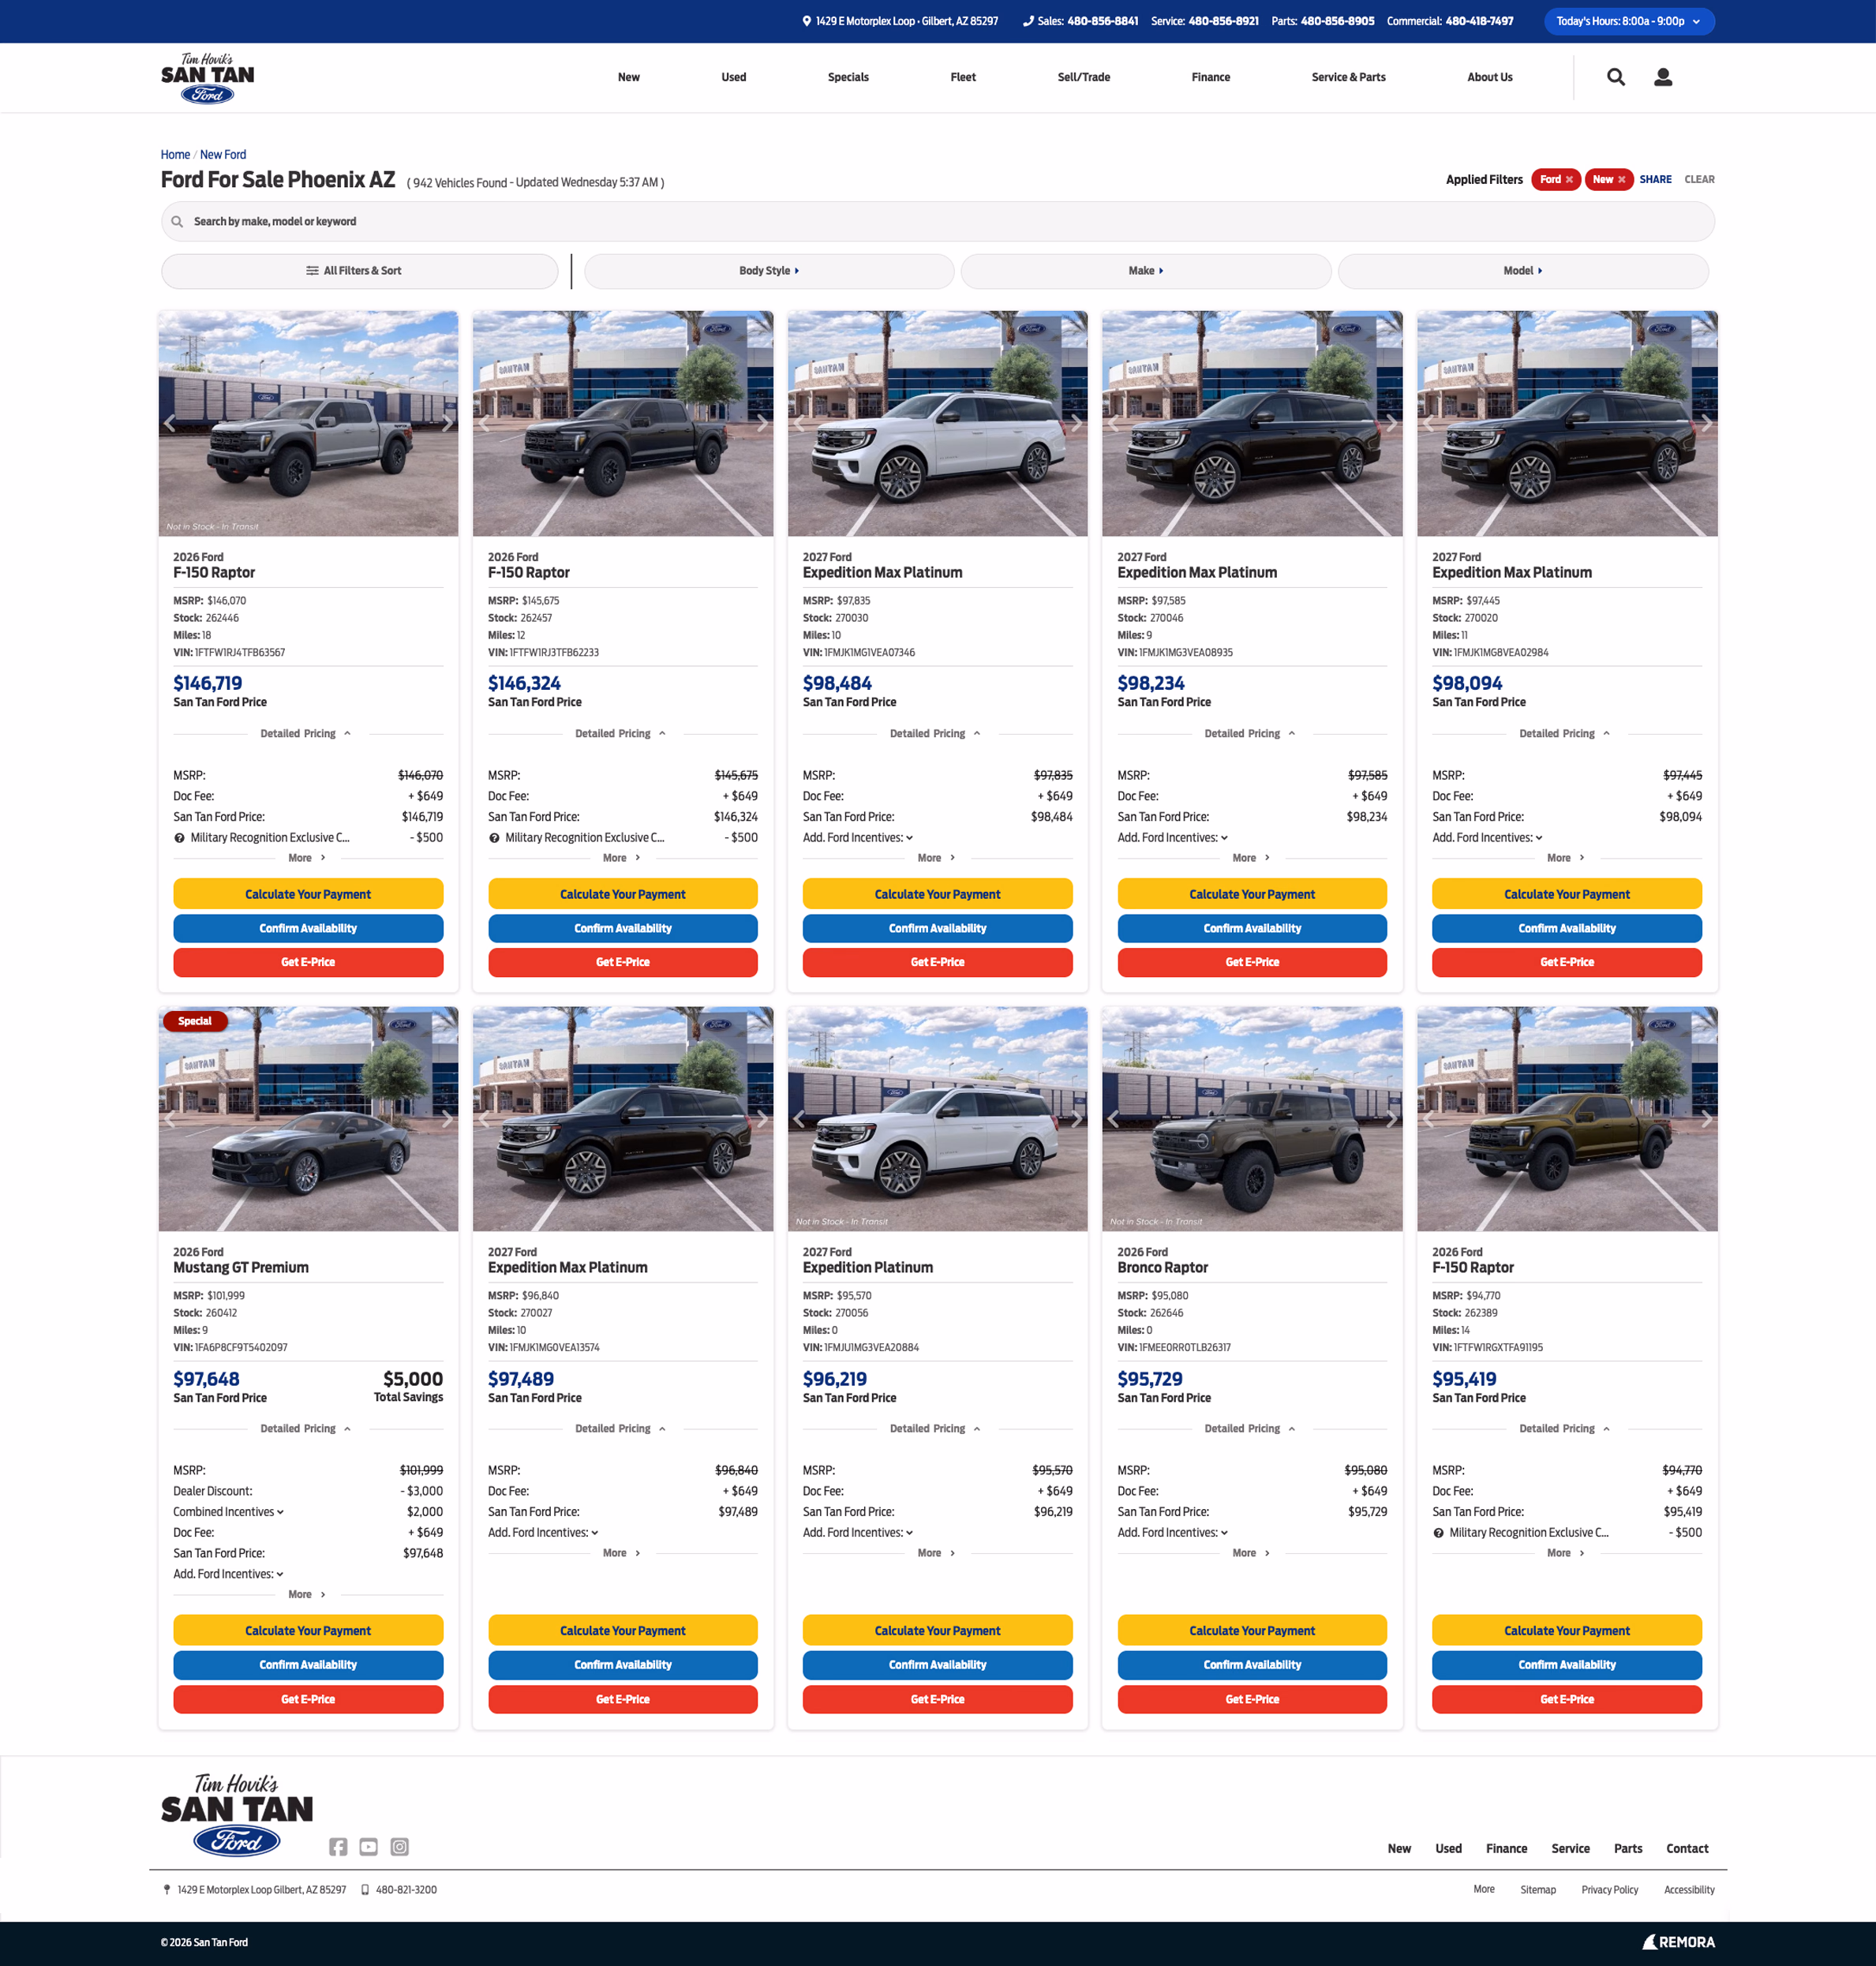Image resolution: width=1876 pixels, height=1966 pixels.
Task: Expand Today's Hours dropdown
Action: click(x=1629, y=21)
